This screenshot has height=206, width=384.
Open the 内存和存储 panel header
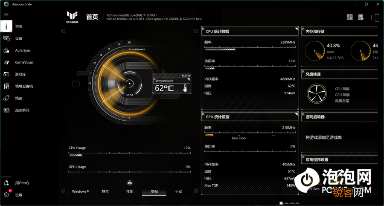(x=340, y=32)
